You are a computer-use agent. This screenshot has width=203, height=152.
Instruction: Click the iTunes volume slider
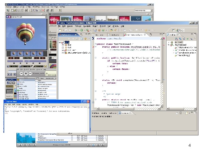tap(39, 73)
